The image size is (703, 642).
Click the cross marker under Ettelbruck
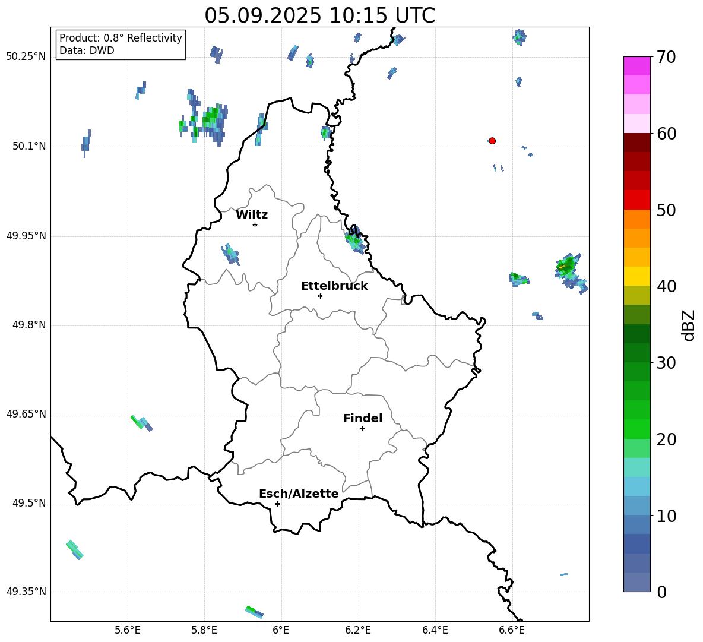pyautogui.click(x=320, y=296)
